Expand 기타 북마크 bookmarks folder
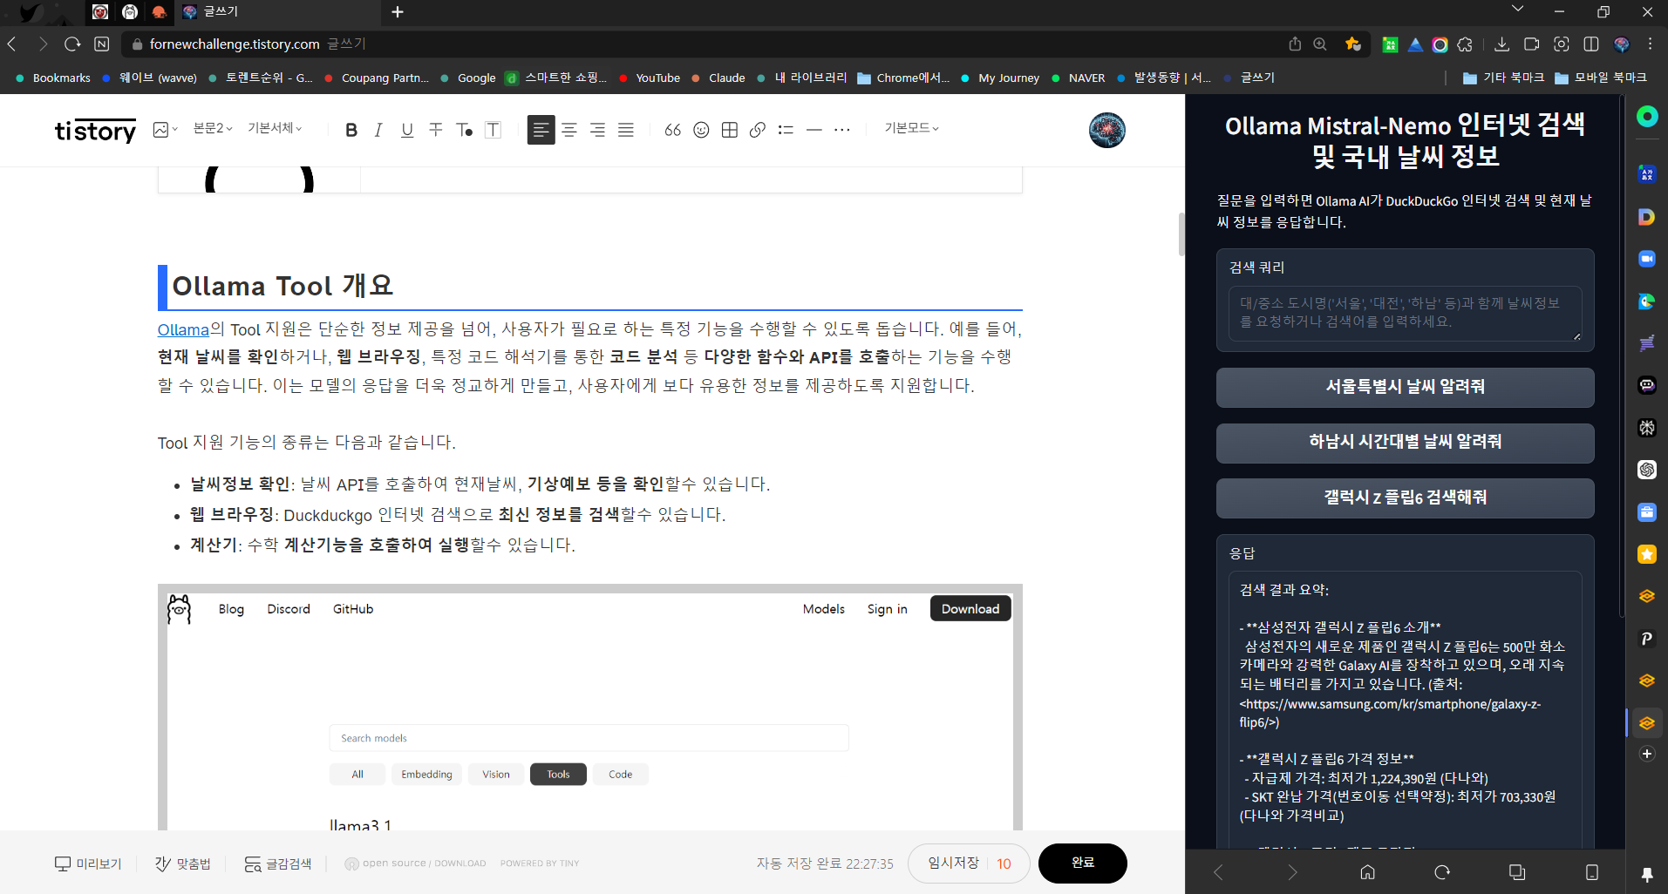1668x894 pixels. [x=1504, y=78]
